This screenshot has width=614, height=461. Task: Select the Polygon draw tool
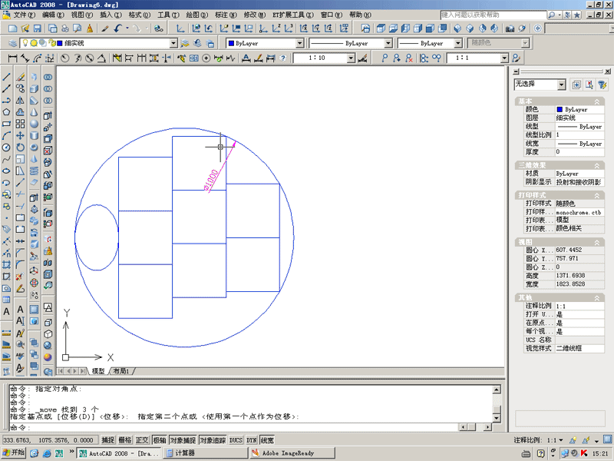(x=6, y=112)
